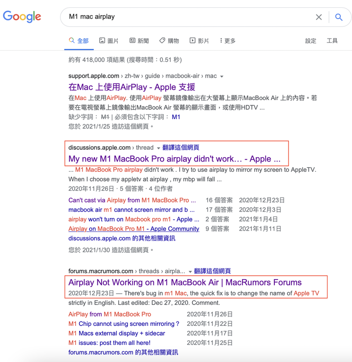Click the 2020年11月22日 date entry
The width and height of the screenshot is (352, 362).
click(x=210, y=323)
